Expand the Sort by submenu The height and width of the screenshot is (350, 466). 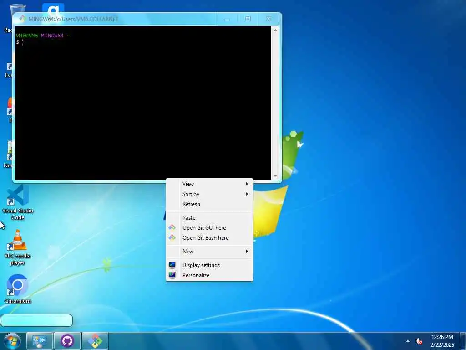click(209, 194)
